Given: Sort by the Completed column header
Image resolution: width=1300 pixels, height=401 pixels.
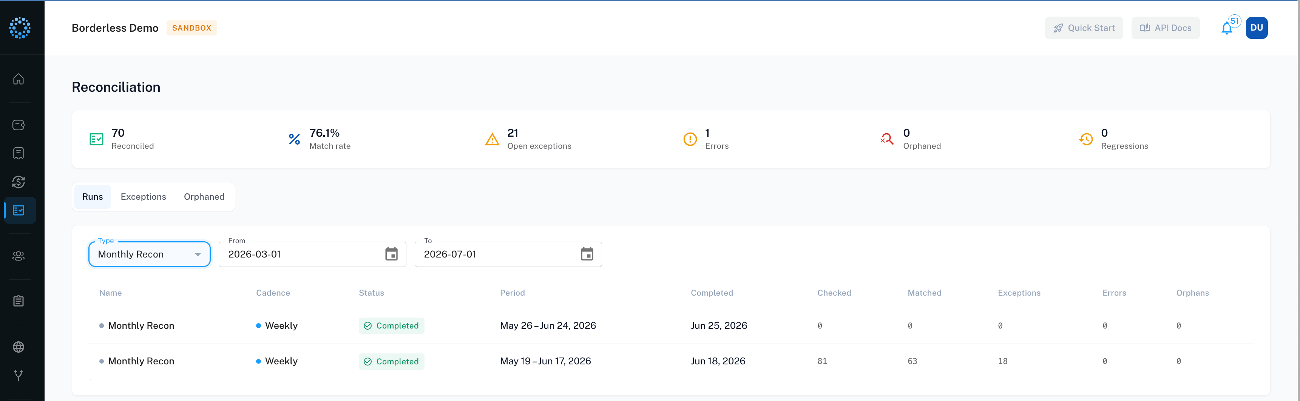Looking at the screenshot, I should pyautogui.click(x=712, y=293).
